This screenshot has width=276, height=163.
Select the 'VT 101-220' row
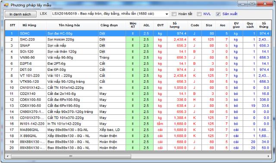click(x=138, y=75)
